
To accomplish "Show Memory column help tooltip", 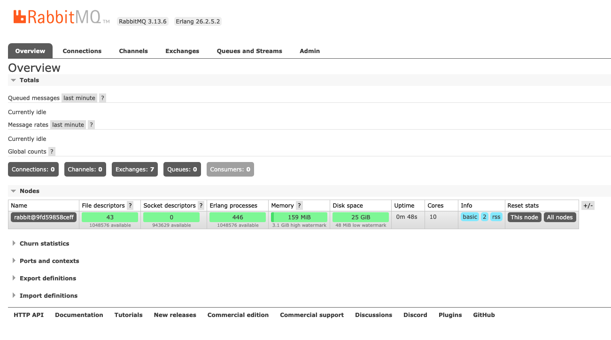I will point(299,206).
